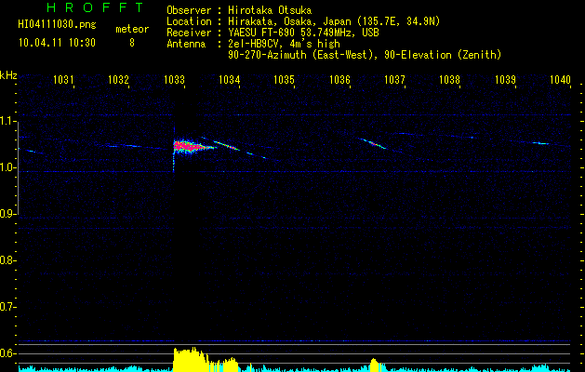Viewport: 585px width, 372px height.
Task: Click the 0.7 frequency axis label
Action: (x=7, y=307)
